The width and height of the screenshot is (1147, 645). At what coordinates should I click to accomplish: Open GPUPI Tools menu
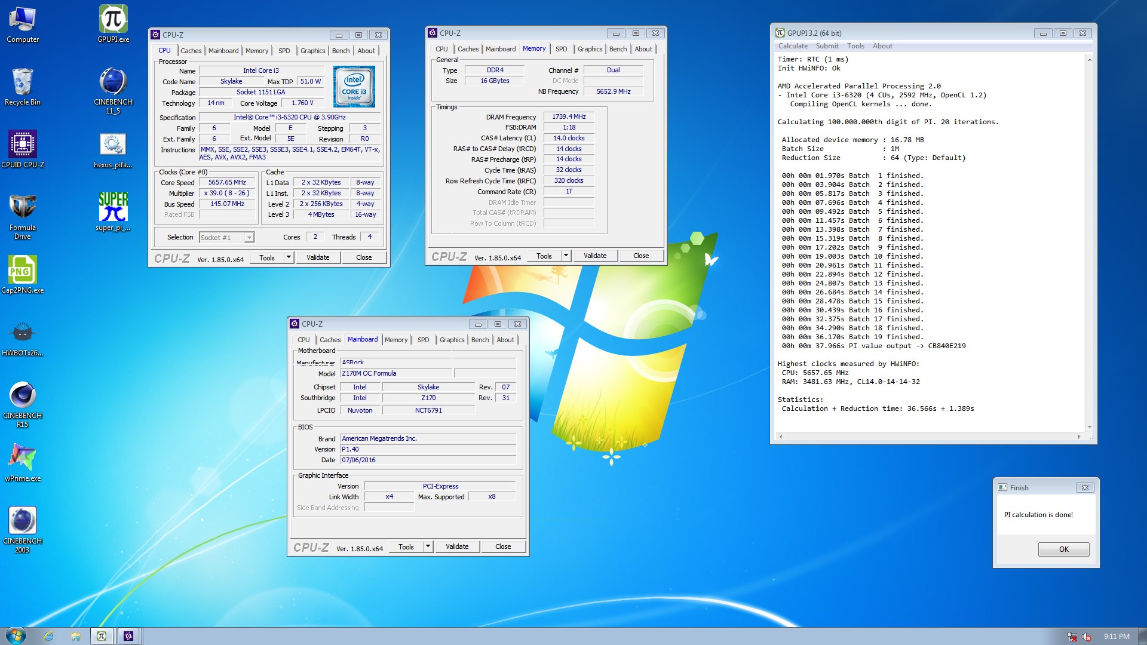(855, 46)
